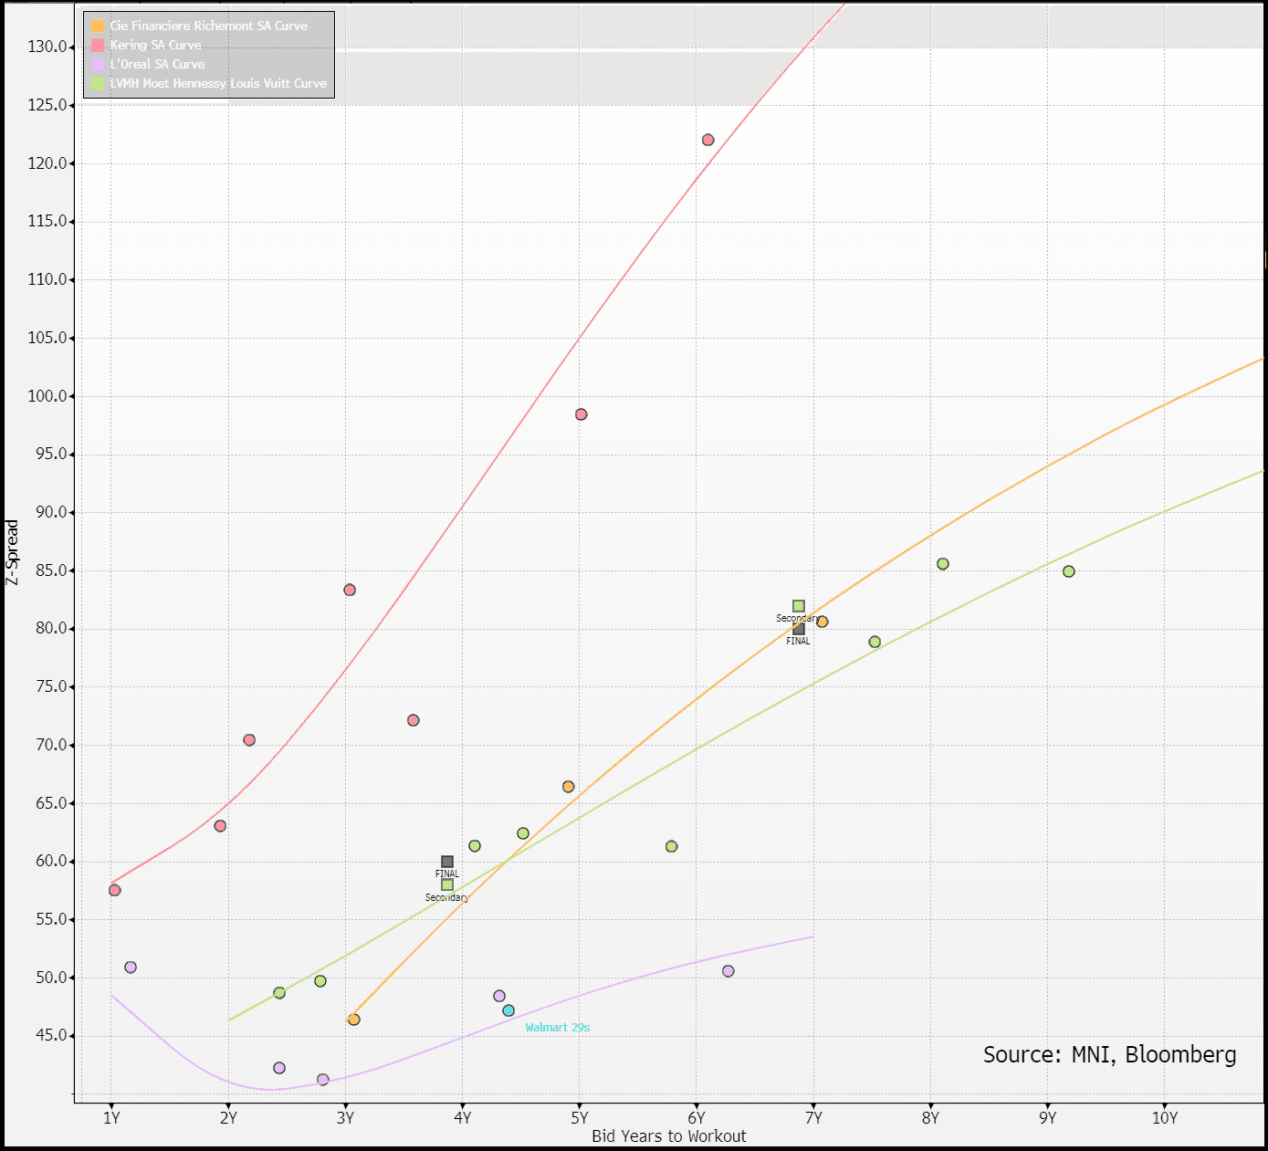Click the green Secondary square marker near 7Y
Viewport: 1268px width, 1151px height.
[x=799, y=606]
